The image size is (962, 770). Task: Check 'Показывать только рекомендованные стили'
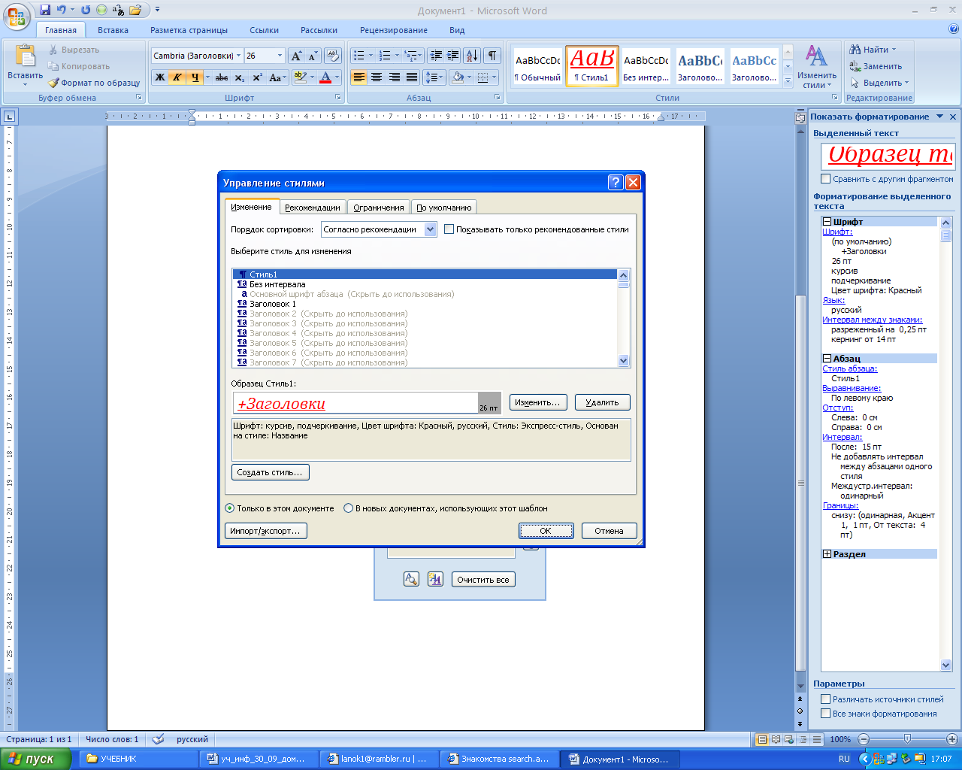pos(449,229)
